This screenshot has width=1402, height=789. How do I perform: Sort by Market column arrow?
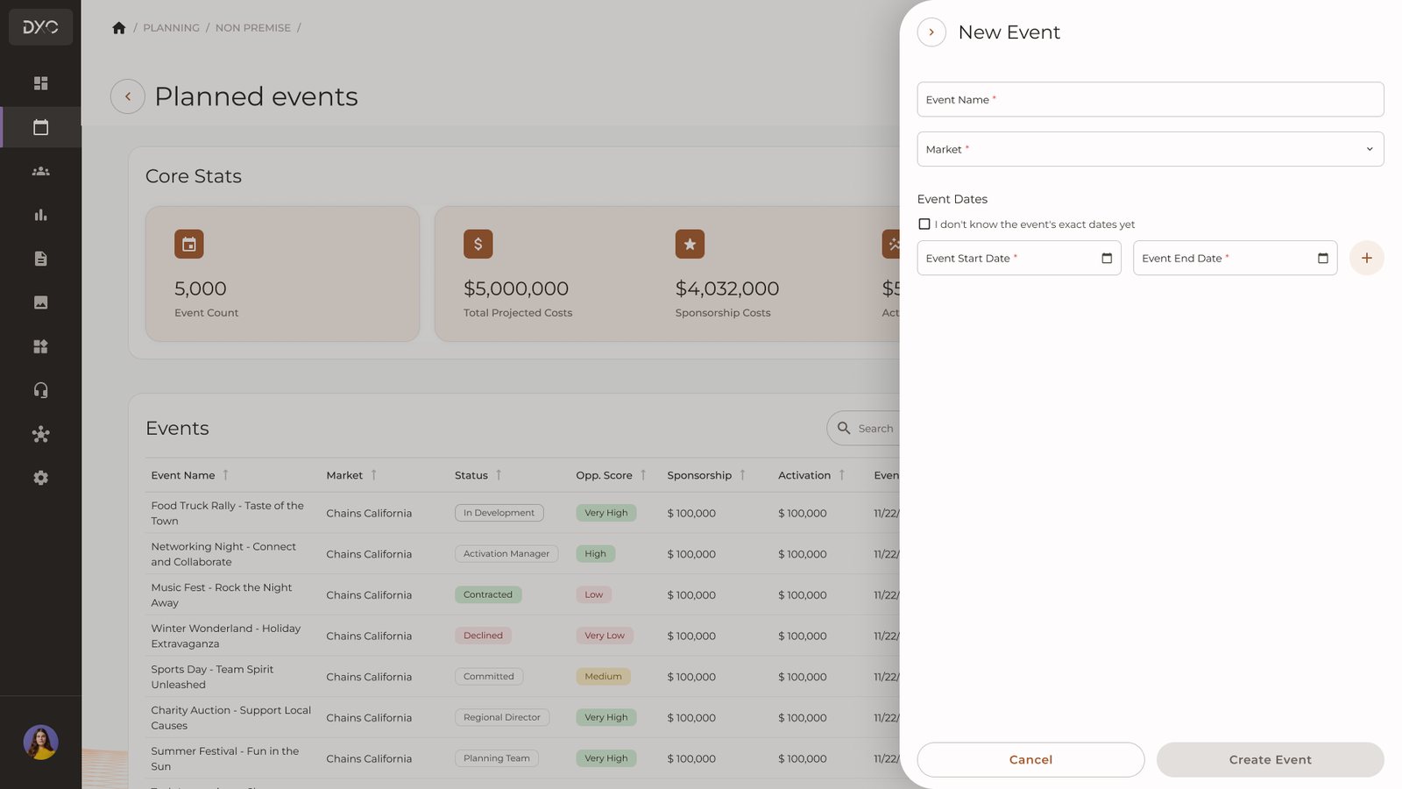click(x=373, y=475)
